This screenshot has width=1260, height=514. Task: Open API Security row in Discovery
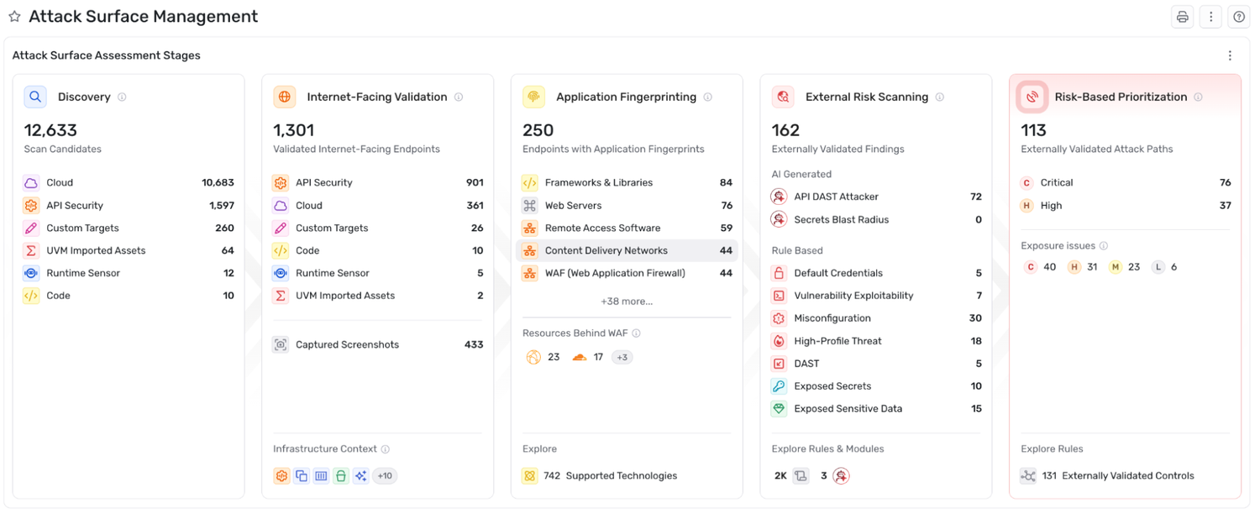(129, 205)
